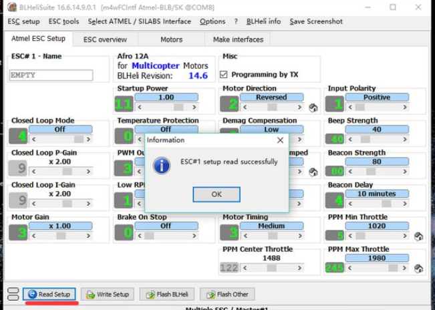Click Motor Direction left arrow
This screenshot has height=310, width=435.
click(245, 107)
